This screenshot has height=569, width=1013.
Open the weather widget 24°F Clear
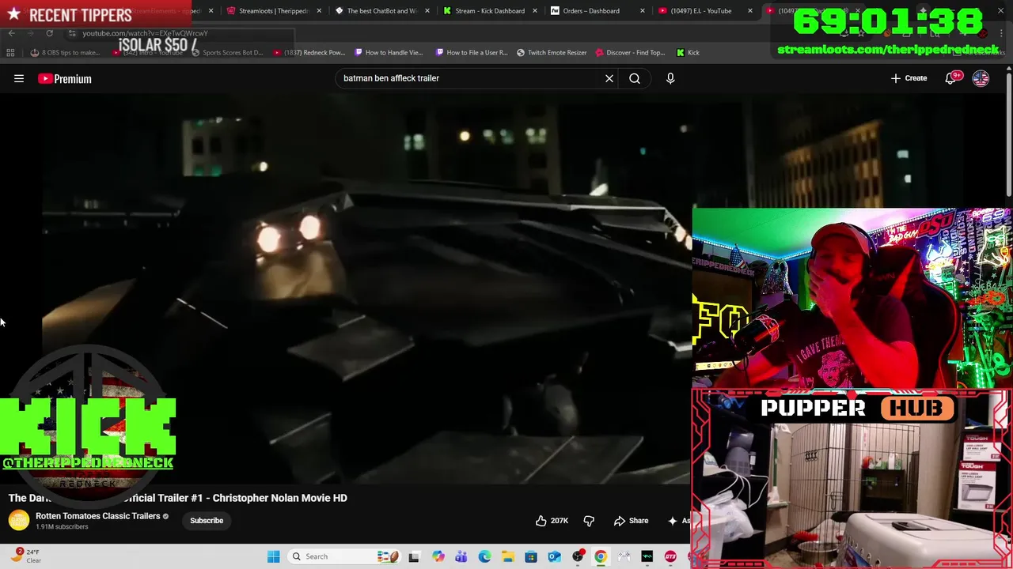(27, 556)
